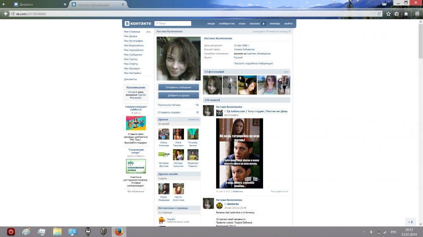Open люди in VK header
The image size is (423, 237).
(x=211, y=23)
